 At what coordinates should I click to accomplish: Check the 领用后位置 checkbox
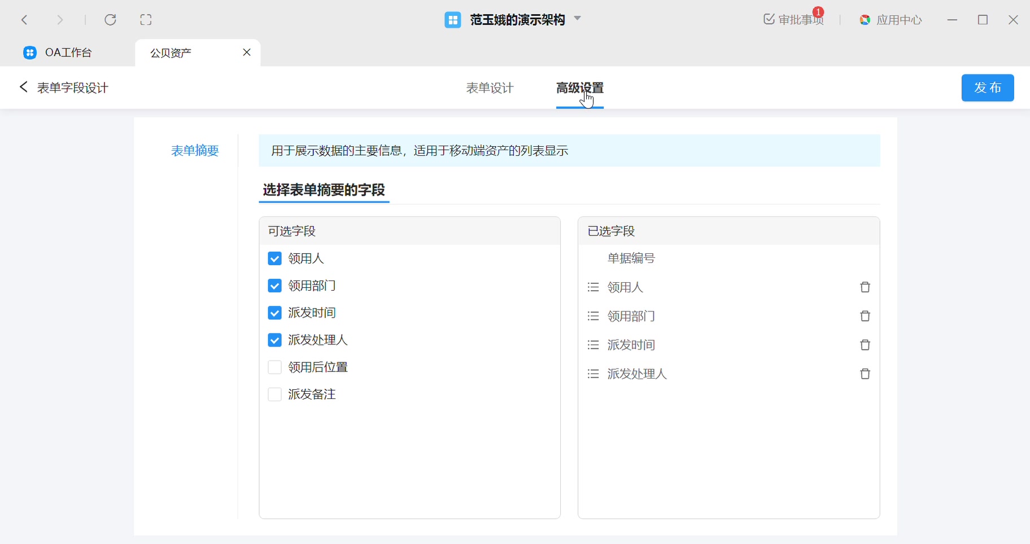coord(274,367)
